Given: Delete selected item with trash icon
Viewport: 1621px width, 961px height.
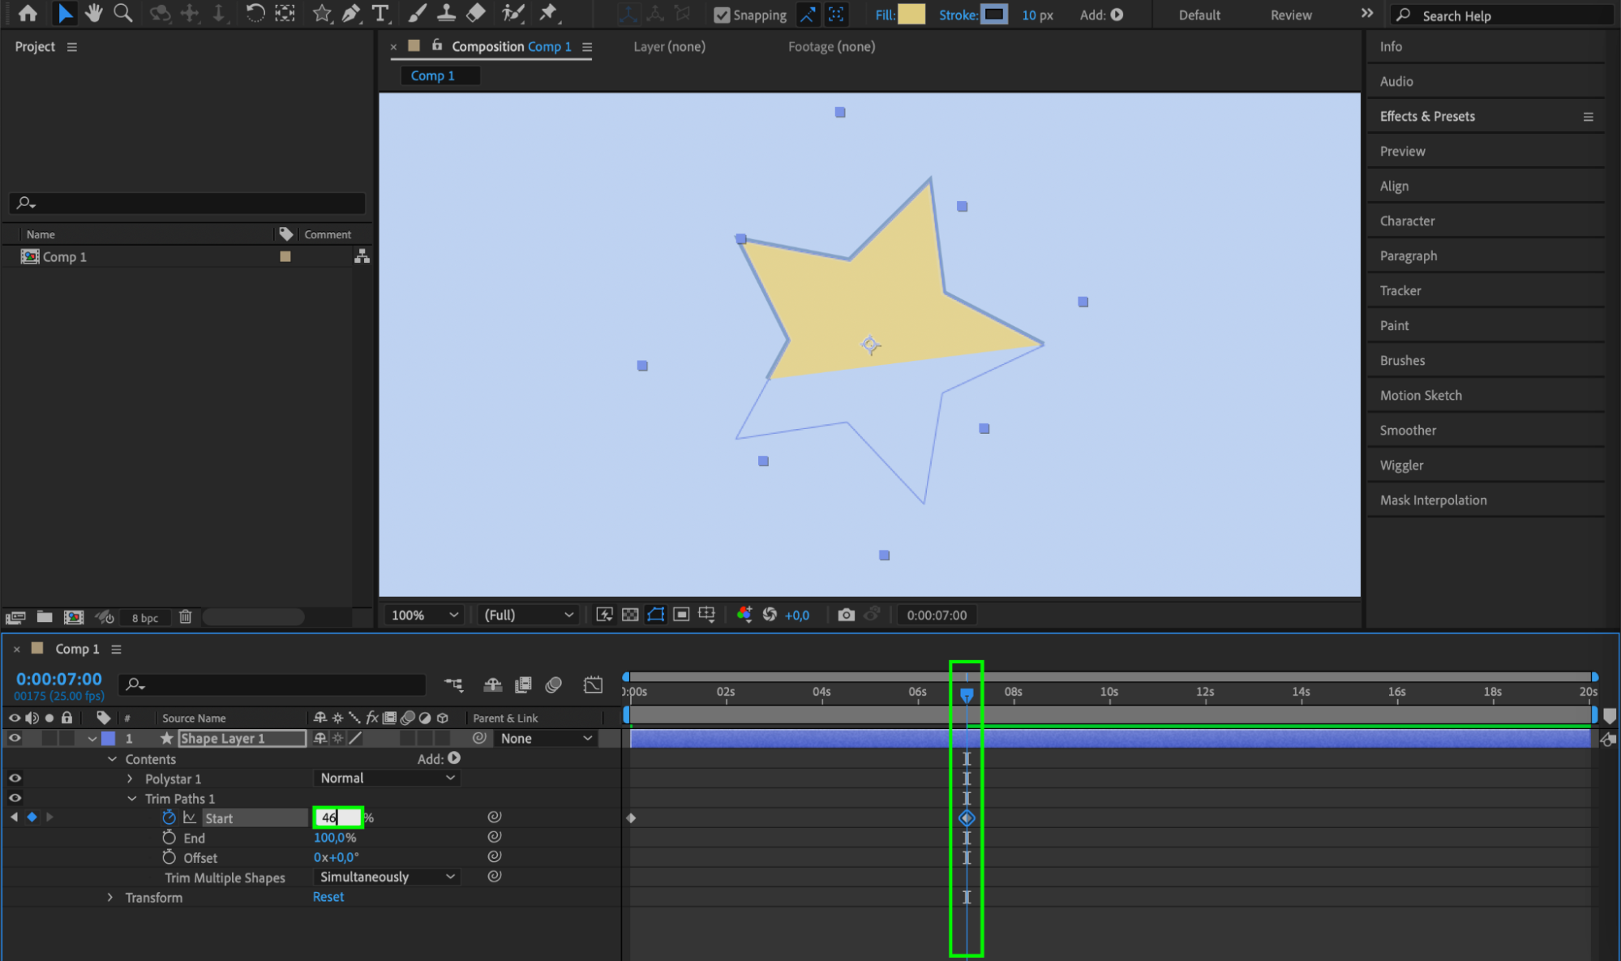Looking at the screenshot, I should coord(185,617).
